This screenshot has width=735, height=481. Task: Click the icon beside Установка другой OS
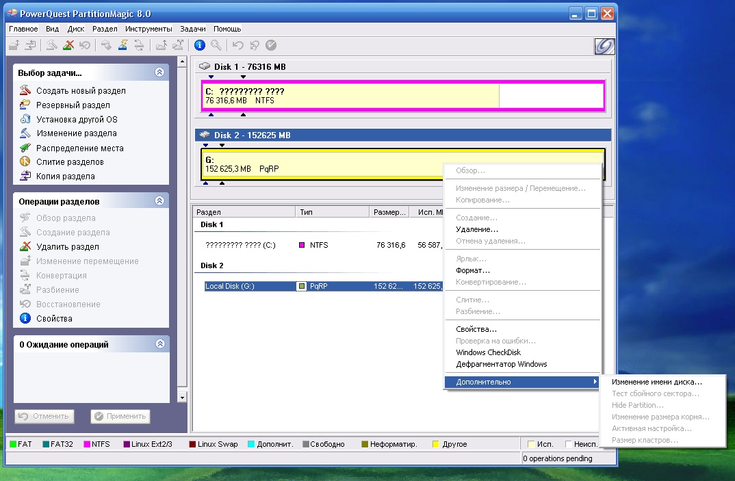[x=25, y=119]
